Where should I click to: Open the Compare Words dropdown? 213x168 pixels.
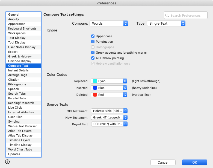(x=109, y=24)
